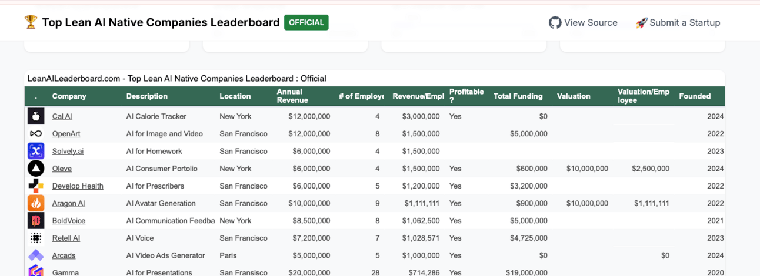
Task: Click the Arcads purple logo icon
Action: click(x=36, y=255)
